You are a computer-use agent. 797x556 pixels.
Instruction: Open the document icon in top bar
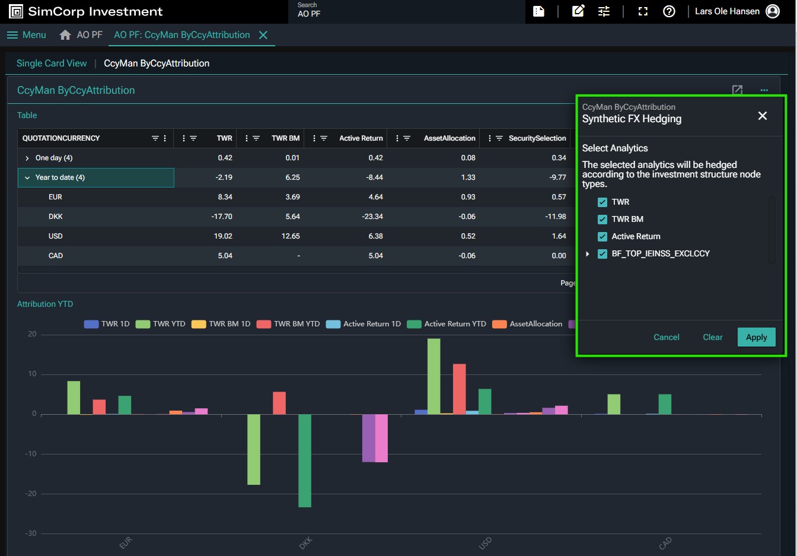click(538, 11)
